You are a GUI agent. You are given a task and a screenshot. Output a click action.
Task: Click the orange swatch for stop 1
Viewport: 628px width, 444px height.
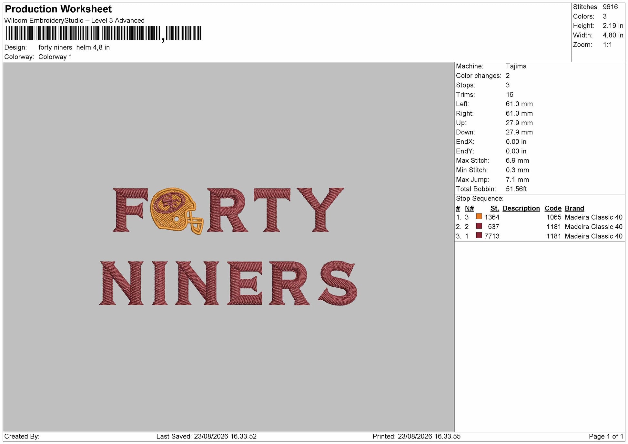pos(479,217)
